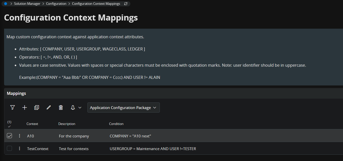The image size is (343, 161).
Task: Edit the selected mapping with pencil icon
Action: coord(49,108)
